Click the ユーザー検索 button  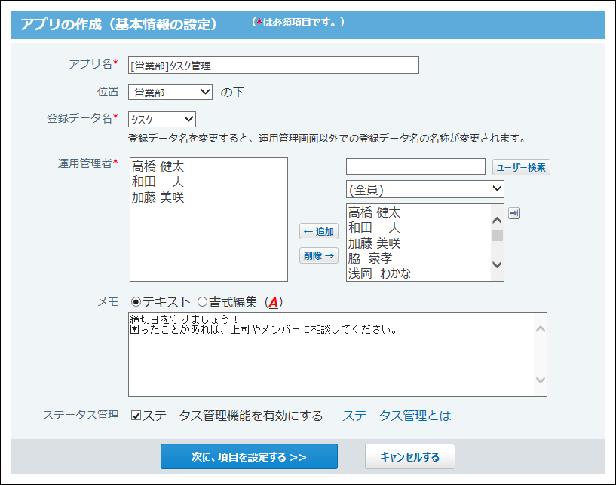point(521,167)
